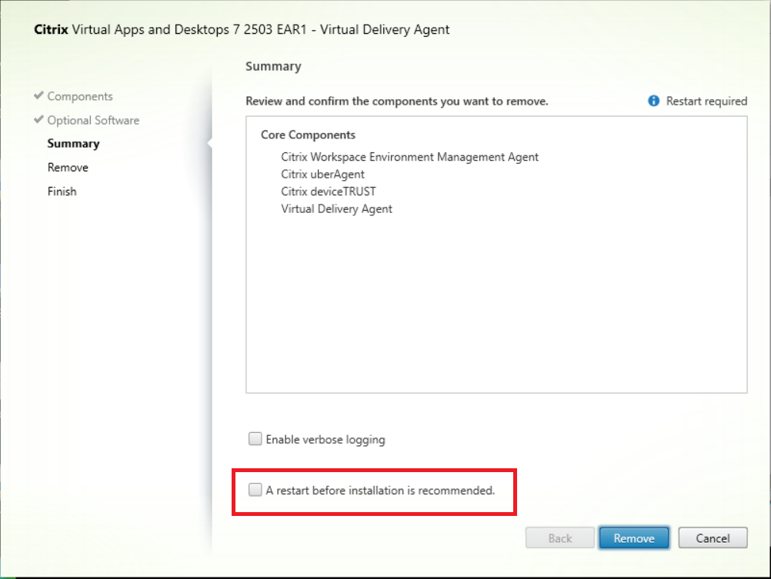The height and width of the screenshot is (579, 771).
Task: Tick the restart before installation checkbox
Action: pyautogui.click(x=255, y=490)
